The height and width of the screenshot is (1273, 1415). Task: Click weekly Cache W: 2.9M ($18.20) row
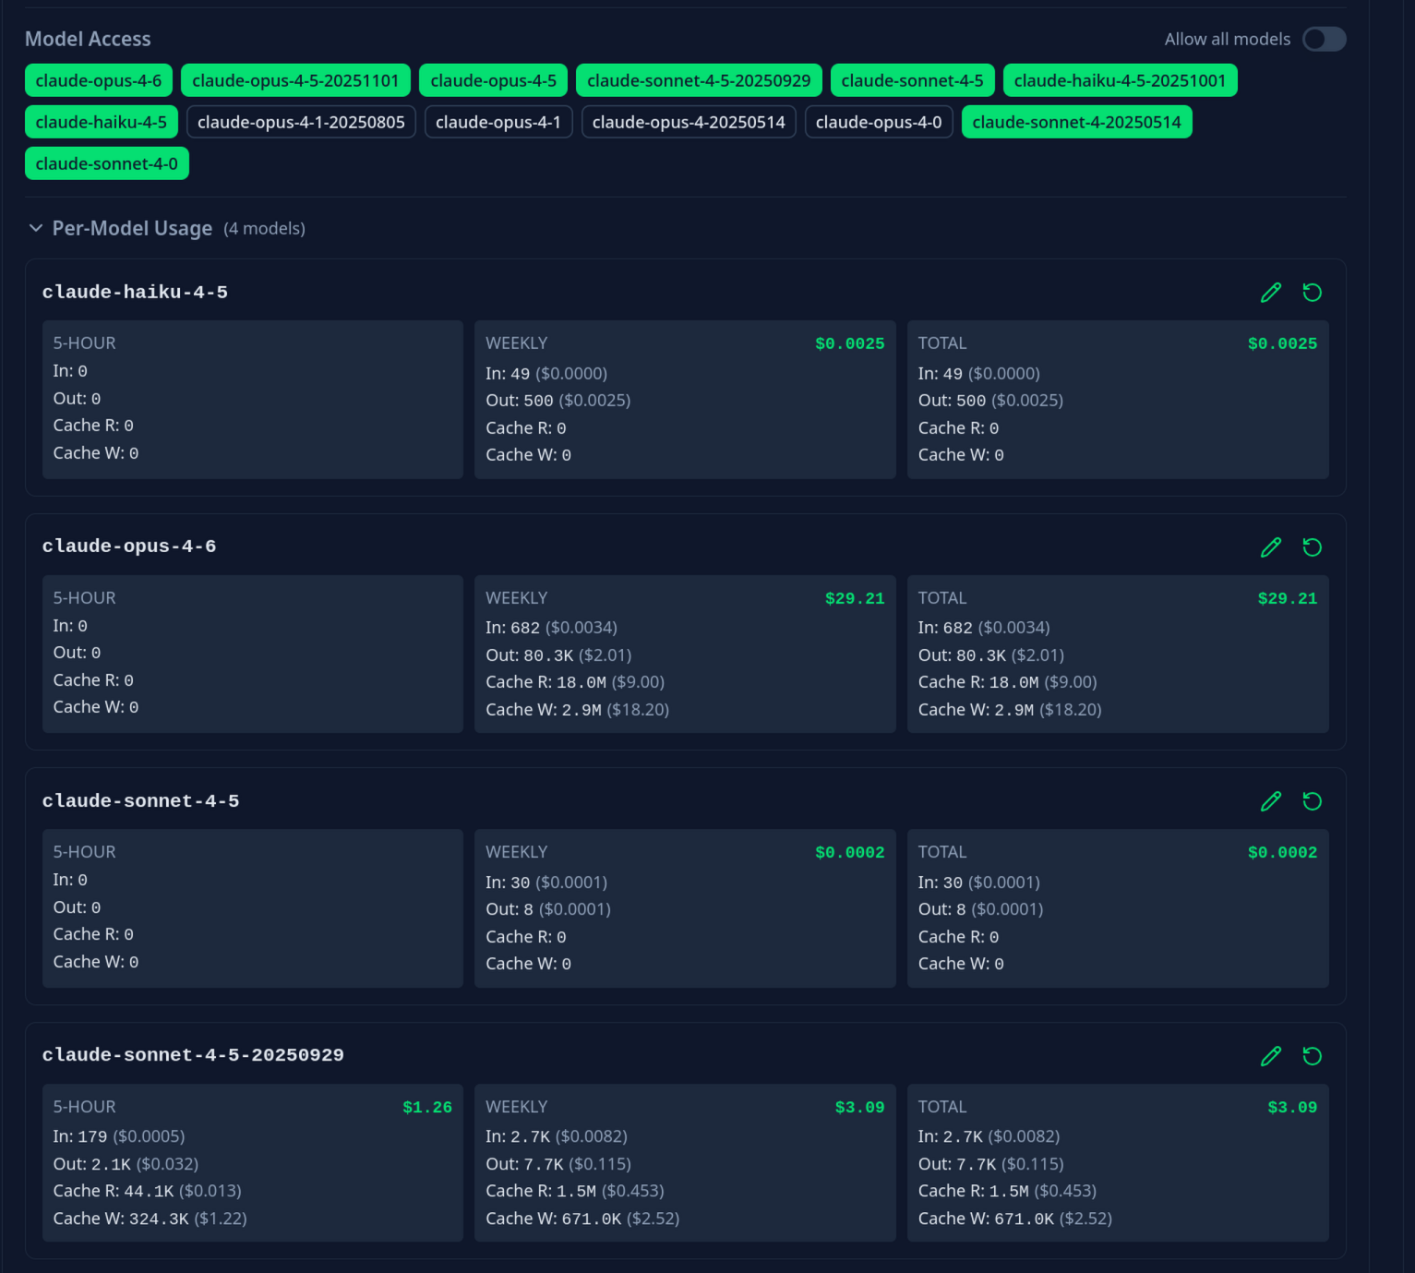(578, 710)
